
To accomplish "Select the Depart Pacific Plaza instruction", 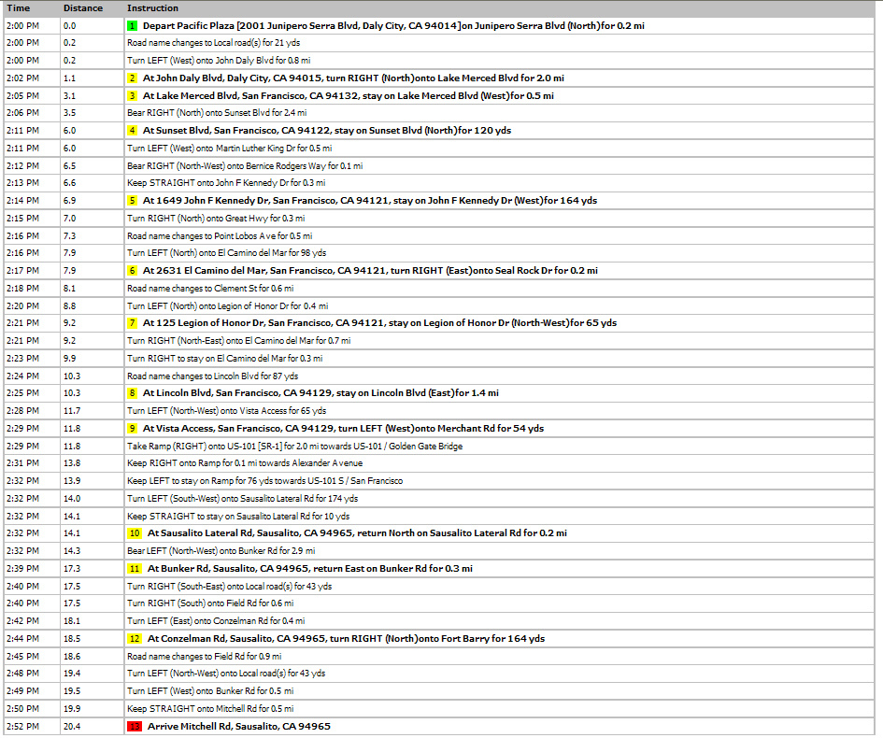I will tap(392, 26).
